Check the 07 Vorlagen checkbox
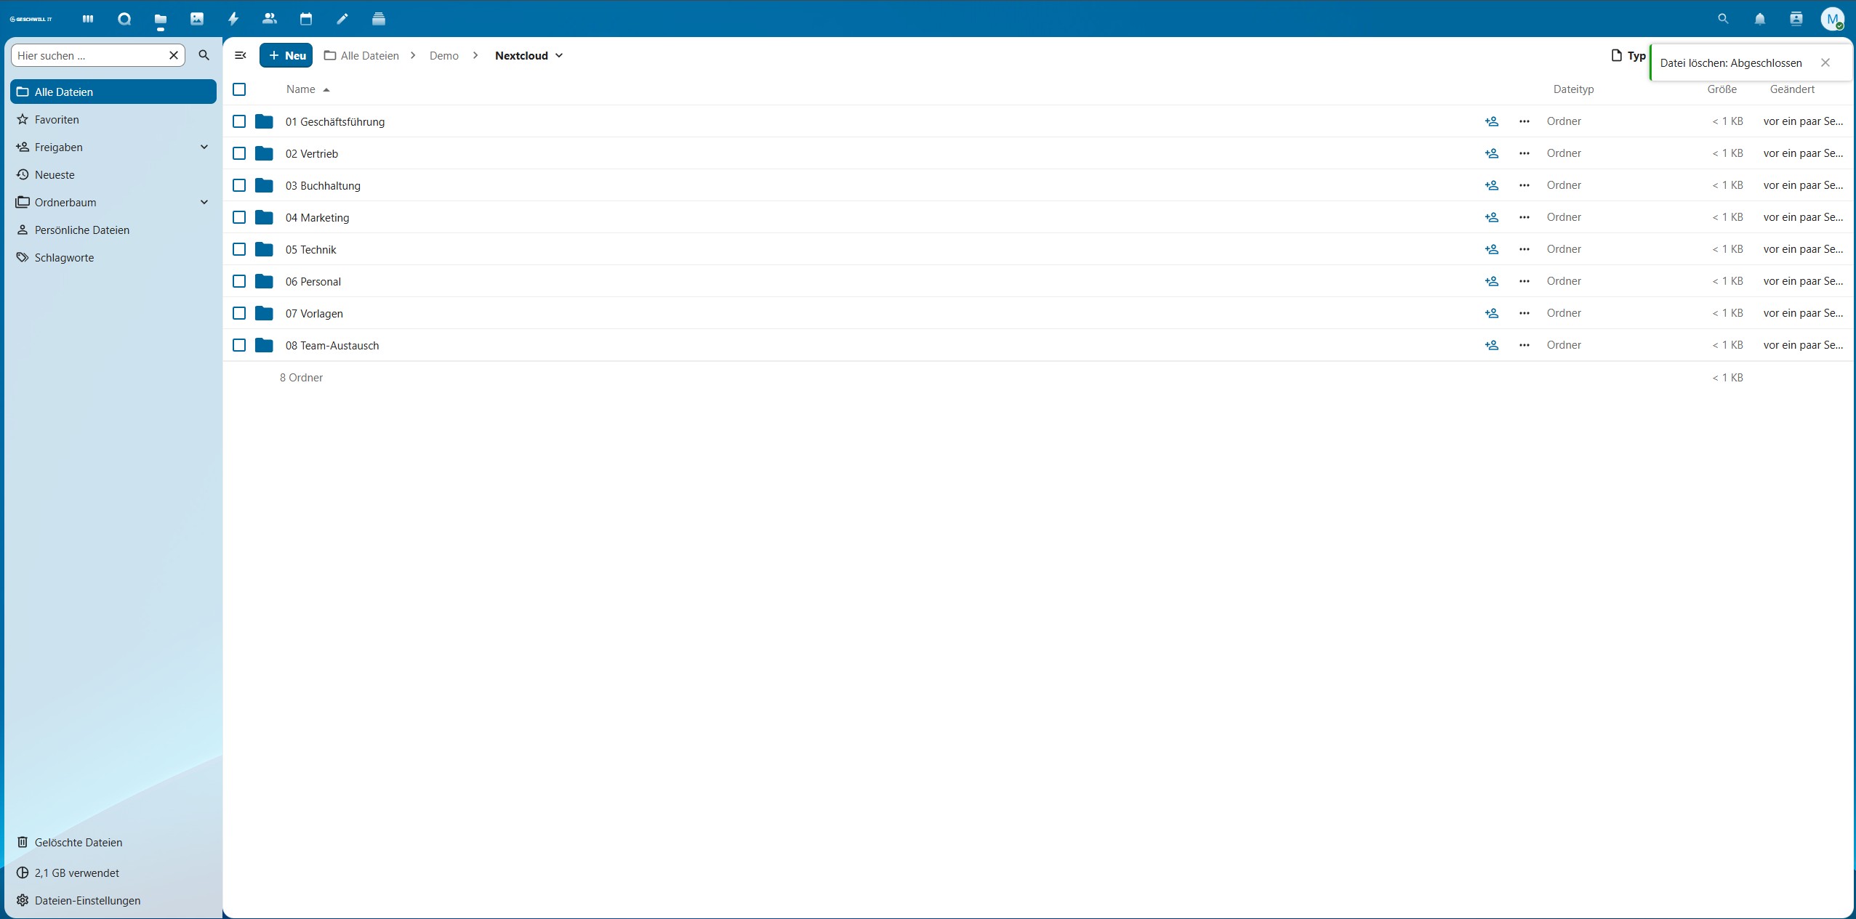1856x919 pixels. coord(239,313)
